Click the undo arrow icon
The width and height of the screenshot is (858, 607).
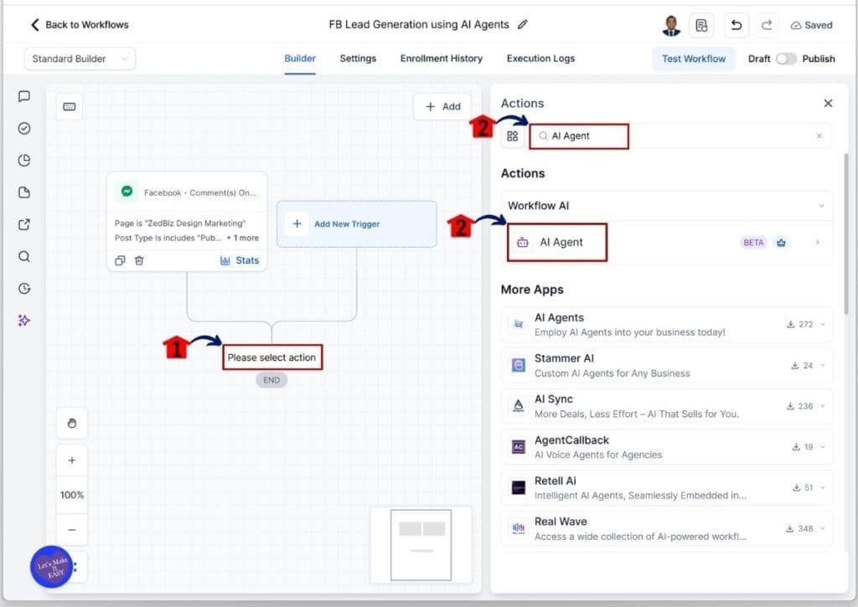pos(736,25)
